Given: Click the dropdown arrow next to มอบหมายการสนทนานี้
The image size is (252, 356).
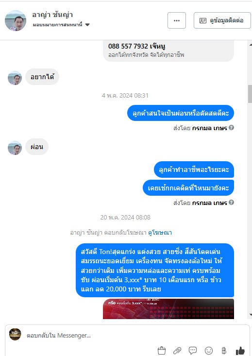Looking at the screenshot, I should coord(87,25).
